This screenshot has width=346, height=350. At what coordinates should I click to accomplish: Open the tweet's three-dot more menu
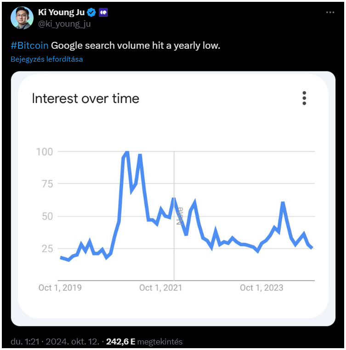point(330,12)
